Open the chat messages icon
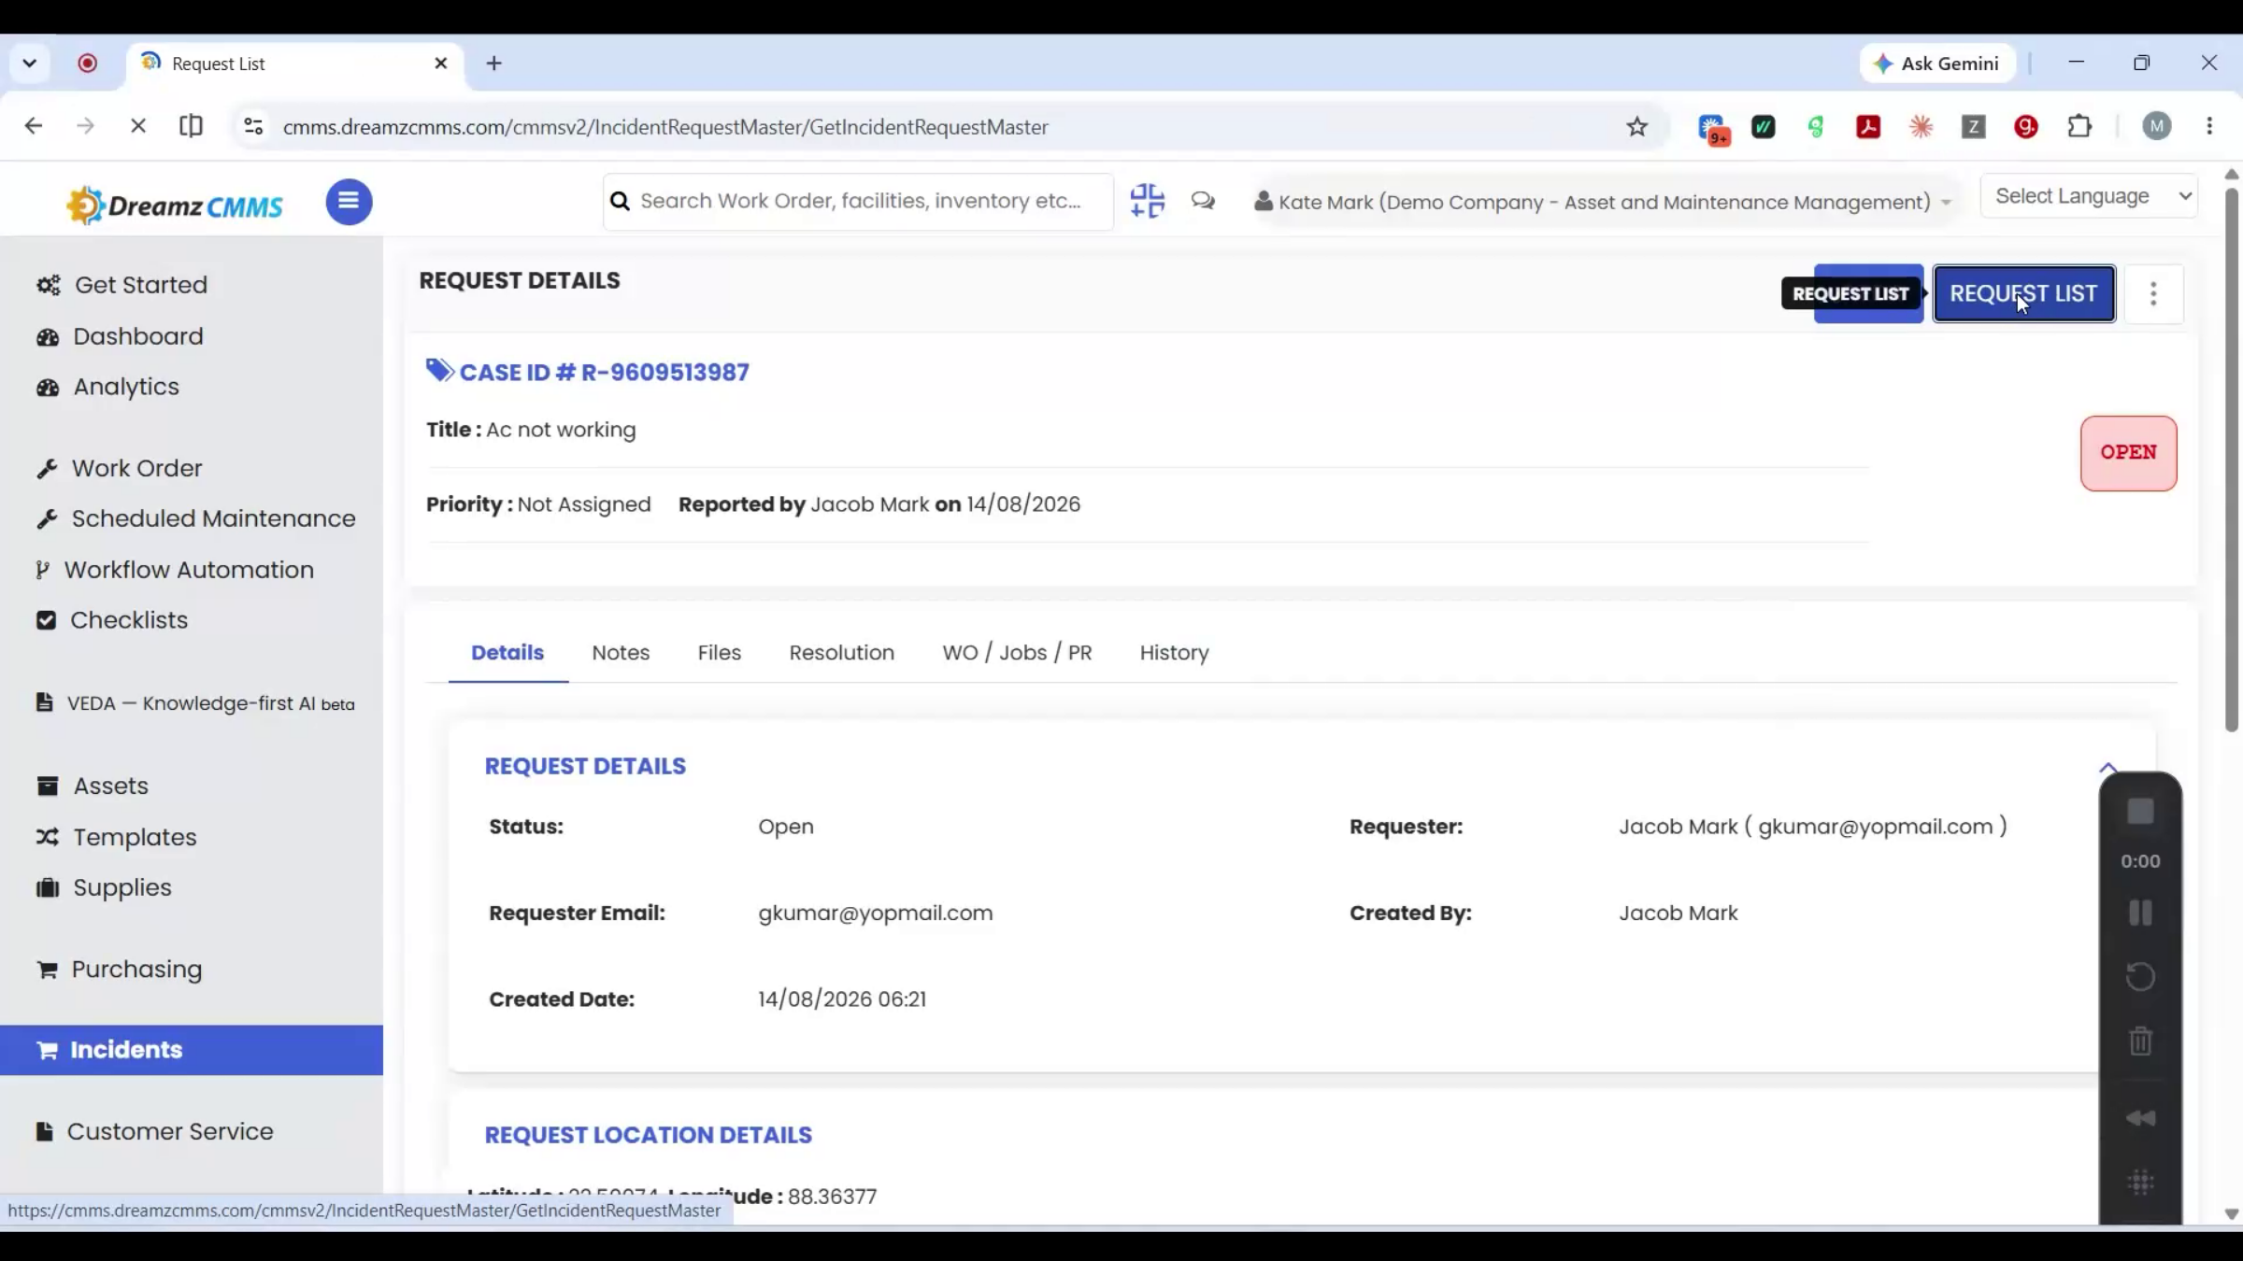 click(1203, 201)
